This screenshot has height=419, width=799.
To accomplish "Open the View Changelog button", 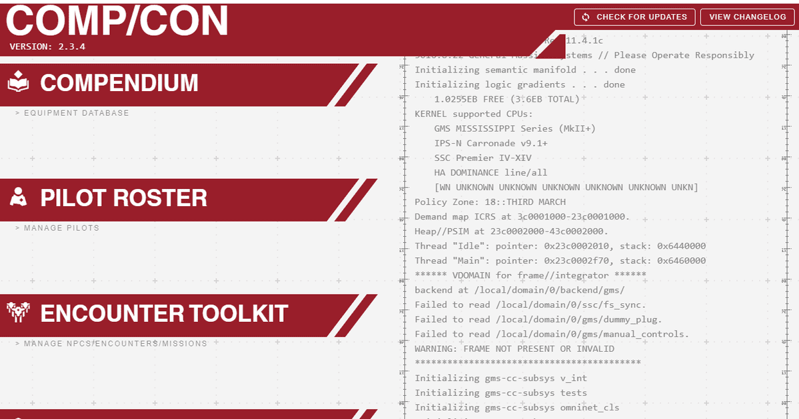I will tap(747, 17).
